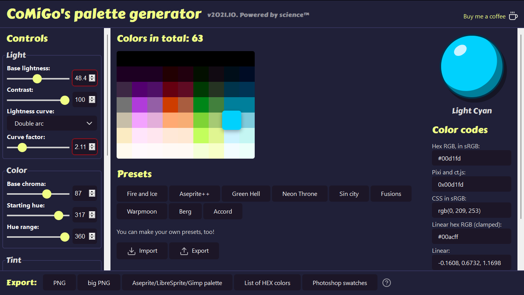The width and height of the screenshot is (524, 295).
Task: Click the coffee cup icon
Action: [x=513, y=16]
